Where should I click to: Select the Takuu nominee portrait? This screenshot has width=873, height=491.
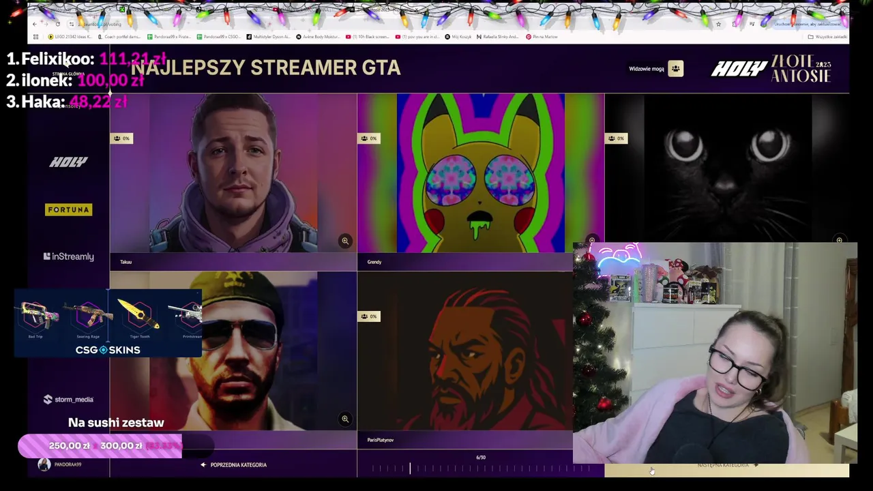point(233,173)
